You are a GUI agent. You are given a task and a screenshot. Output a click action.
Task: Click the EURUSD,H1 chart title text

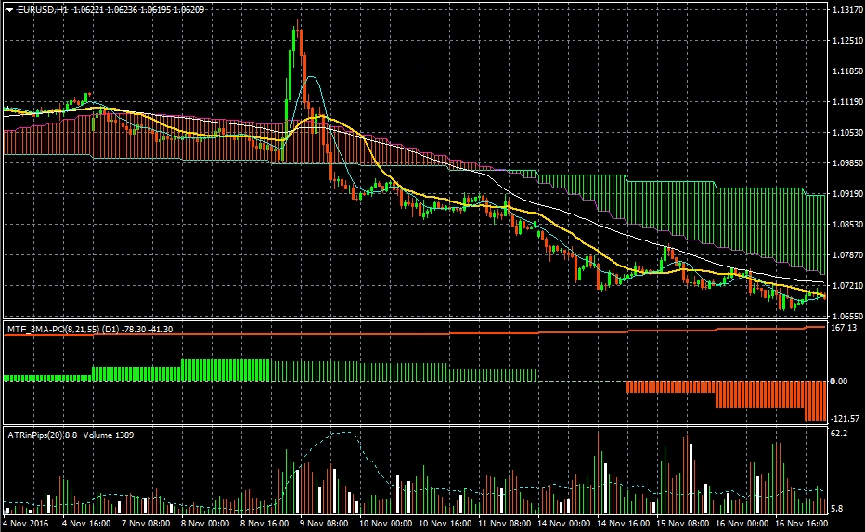[43, 10]
